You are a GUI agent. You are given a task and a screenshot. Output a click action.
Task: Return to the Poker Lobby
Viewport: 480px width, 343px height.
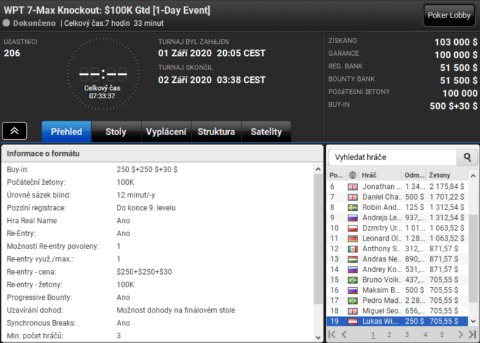(x=449, y=15)
